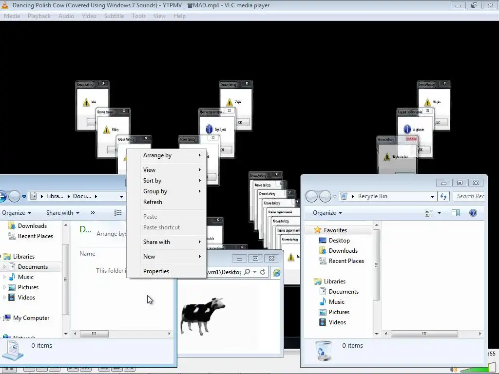Click the Search Recycle Bin field
Viewport: 499px width, 374px height.
[x=469, y=196]
